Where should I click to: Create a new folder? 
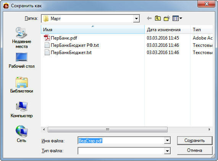(167, 18)
